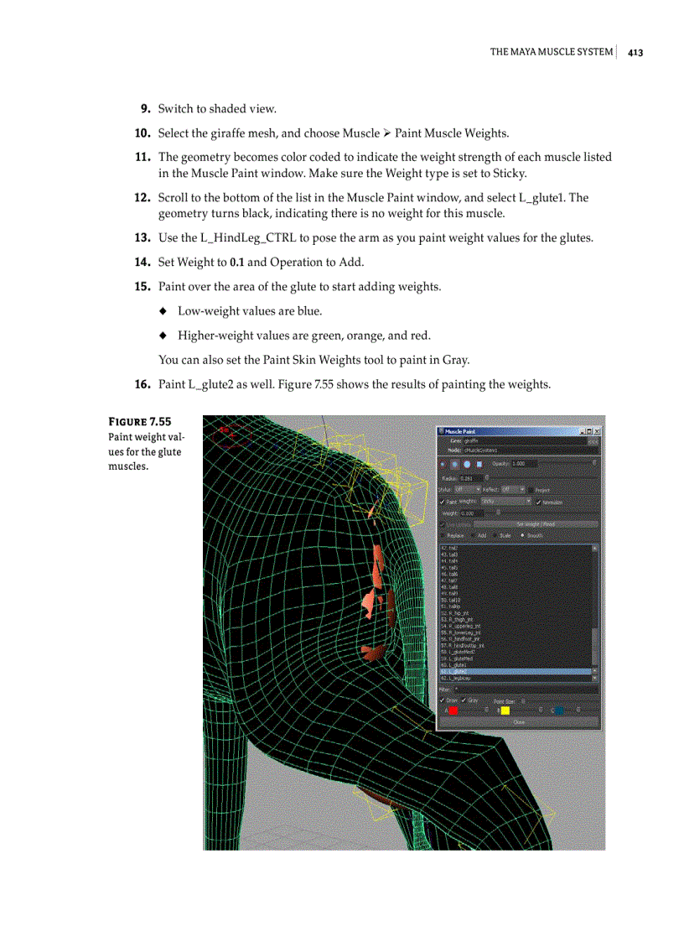
Task: Toggle the Normalize checkbox
Action: pos(538,502)
